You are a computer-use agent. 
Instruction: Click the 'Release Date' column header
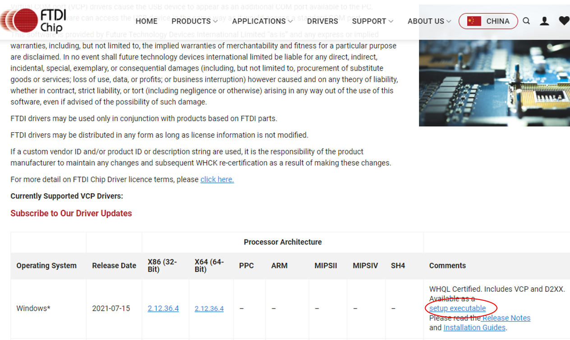click(x=114, y=266)
